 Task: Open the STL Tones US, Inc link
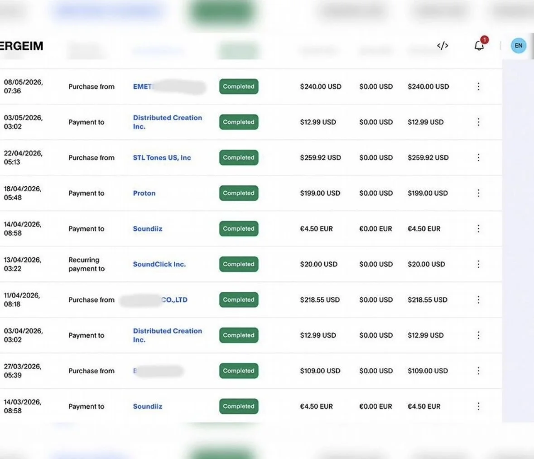click(162, 158)
